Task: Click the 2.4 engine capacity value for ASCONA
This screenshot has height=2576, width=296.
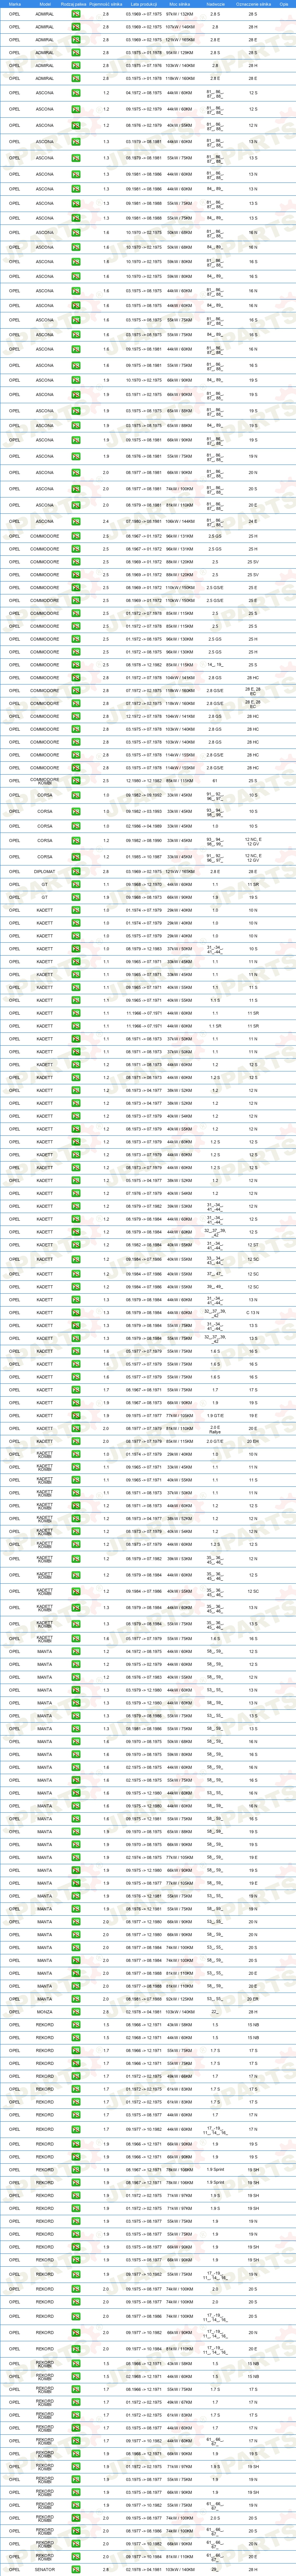Action: pyautogui.click(x=106, y=521)
